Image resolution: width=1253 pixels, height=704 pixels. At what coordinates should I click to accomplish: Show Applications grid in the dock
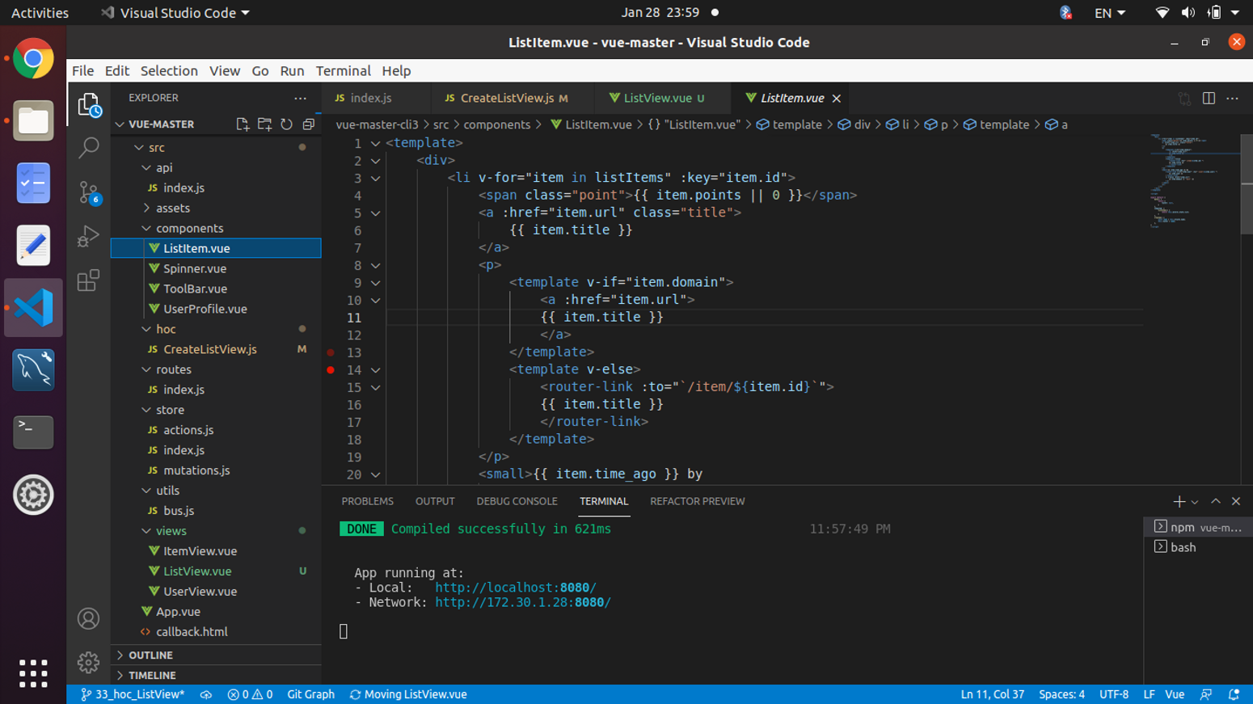(x=33, y=672)
